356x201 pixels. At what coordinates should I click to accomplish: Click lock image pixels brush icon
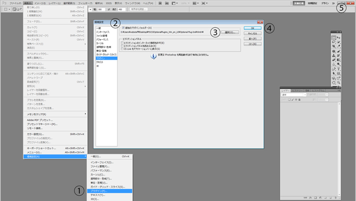pos(293,99)
